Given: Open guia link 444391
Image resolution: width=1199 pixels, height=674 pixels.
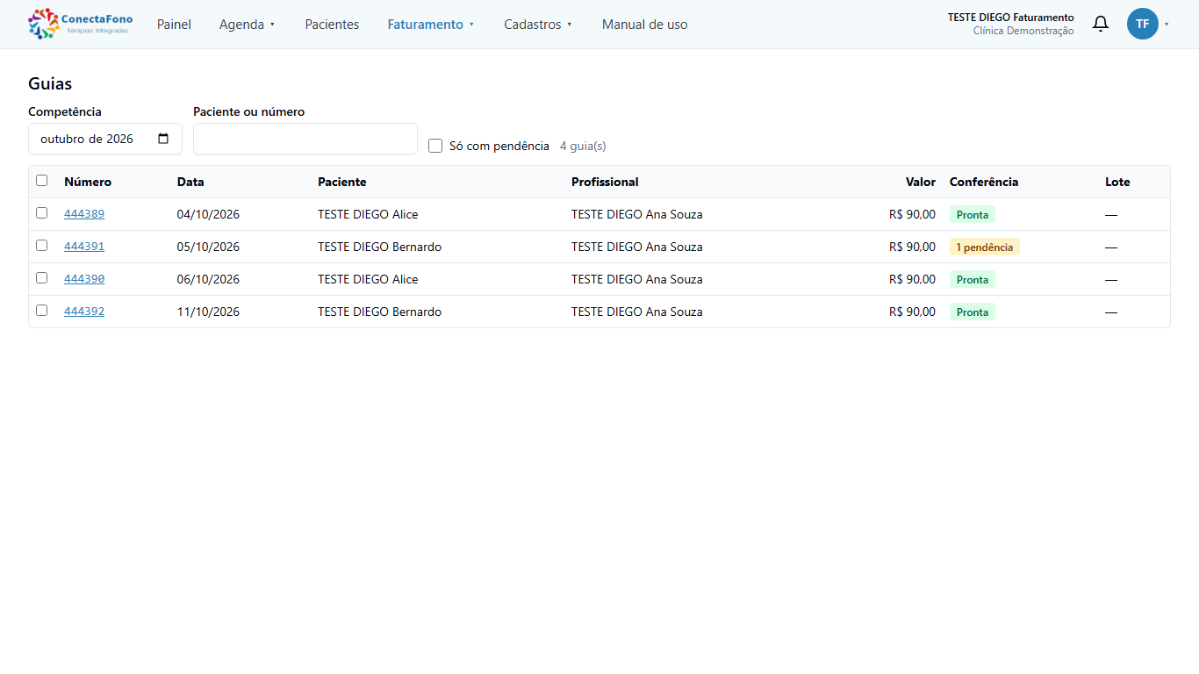Looking at the screenshot, I should click(x=84, y=247).
